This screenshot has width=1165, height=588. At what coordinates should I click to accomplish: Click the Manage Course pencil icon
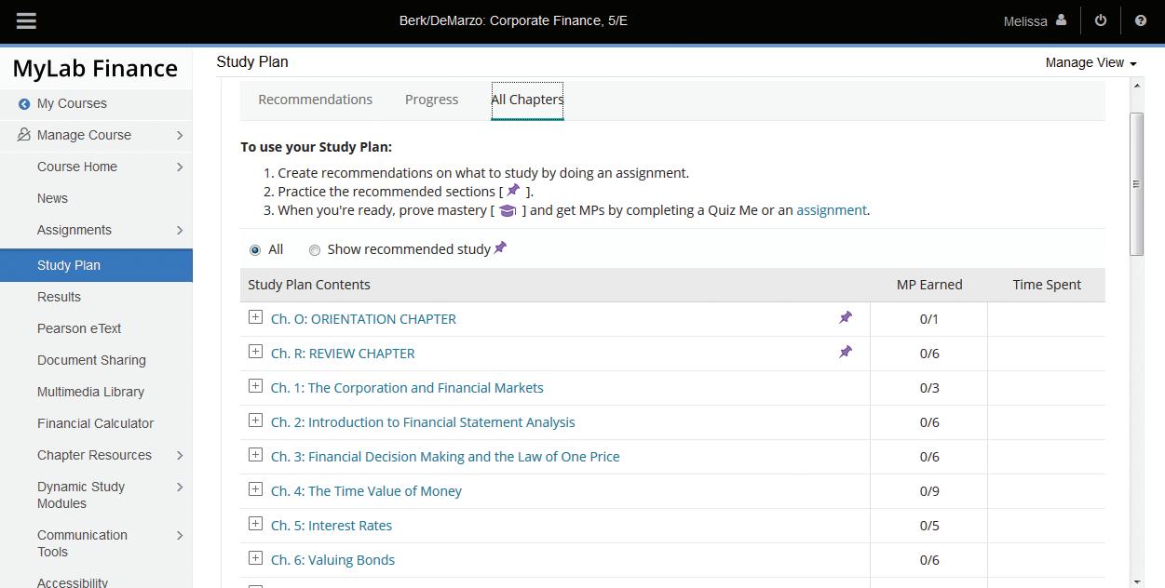[24, 135]
